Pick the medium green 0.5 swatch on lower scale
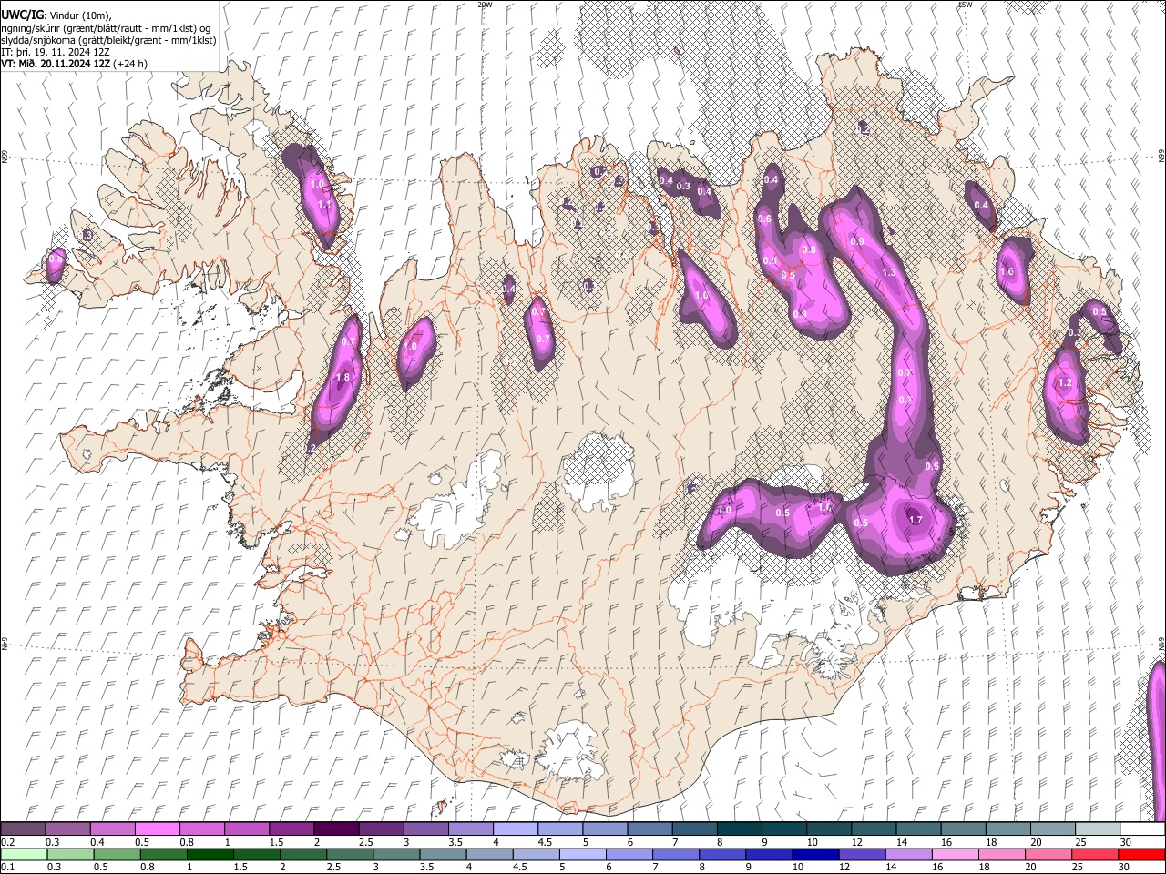 tap(118, 854)
